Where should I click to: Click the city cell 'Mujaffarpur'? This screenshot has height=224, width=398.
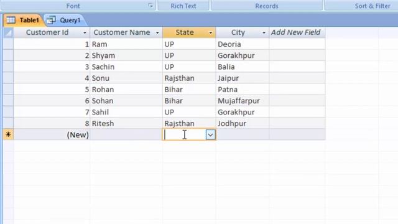243,101
